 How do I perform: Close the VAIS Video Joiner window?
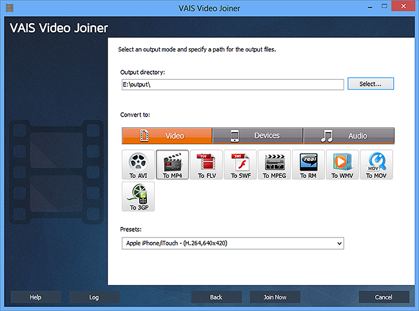tap(404, 6)
